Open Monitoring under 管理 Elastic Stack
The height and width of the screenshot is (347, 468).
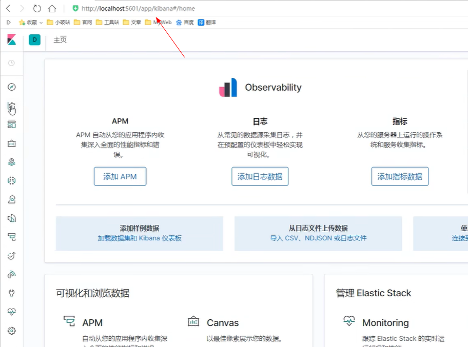click(385, 323)
